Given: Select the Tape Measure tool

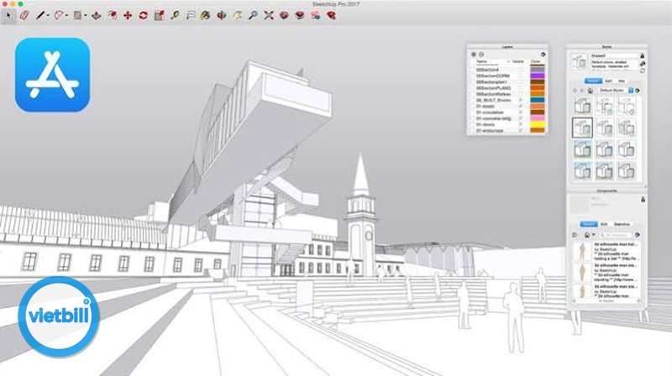Looking at the screenshot, I should tap(175, 16).
